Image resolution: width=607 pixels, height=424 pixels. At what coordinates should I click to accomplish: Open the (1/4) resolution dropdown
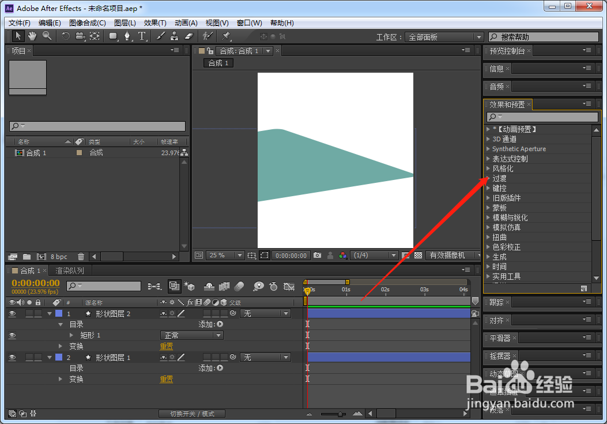(x=374, y=256)
